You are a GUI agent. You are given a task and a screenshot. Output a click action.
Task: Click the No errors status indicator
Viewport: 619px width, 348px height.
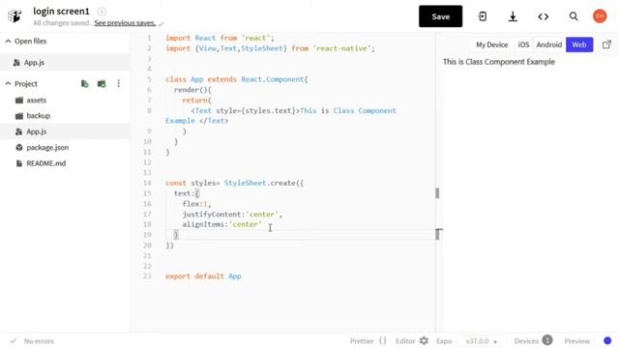coord(32,341)
